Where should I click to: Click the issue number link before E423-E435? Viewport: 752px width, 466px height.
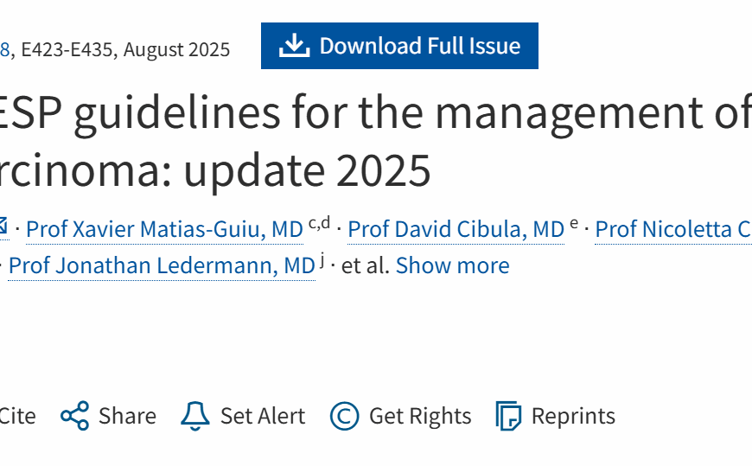[x=5, y=49]
